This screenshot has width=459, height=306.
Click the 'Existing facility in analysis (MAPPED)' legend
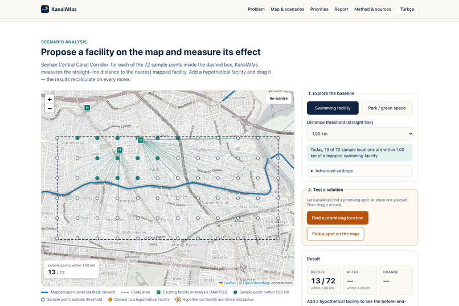point(192,292)
